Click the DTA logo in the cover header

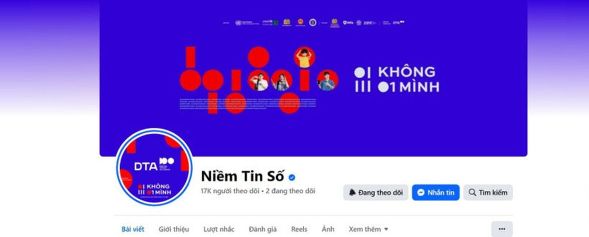coord(399,22)
